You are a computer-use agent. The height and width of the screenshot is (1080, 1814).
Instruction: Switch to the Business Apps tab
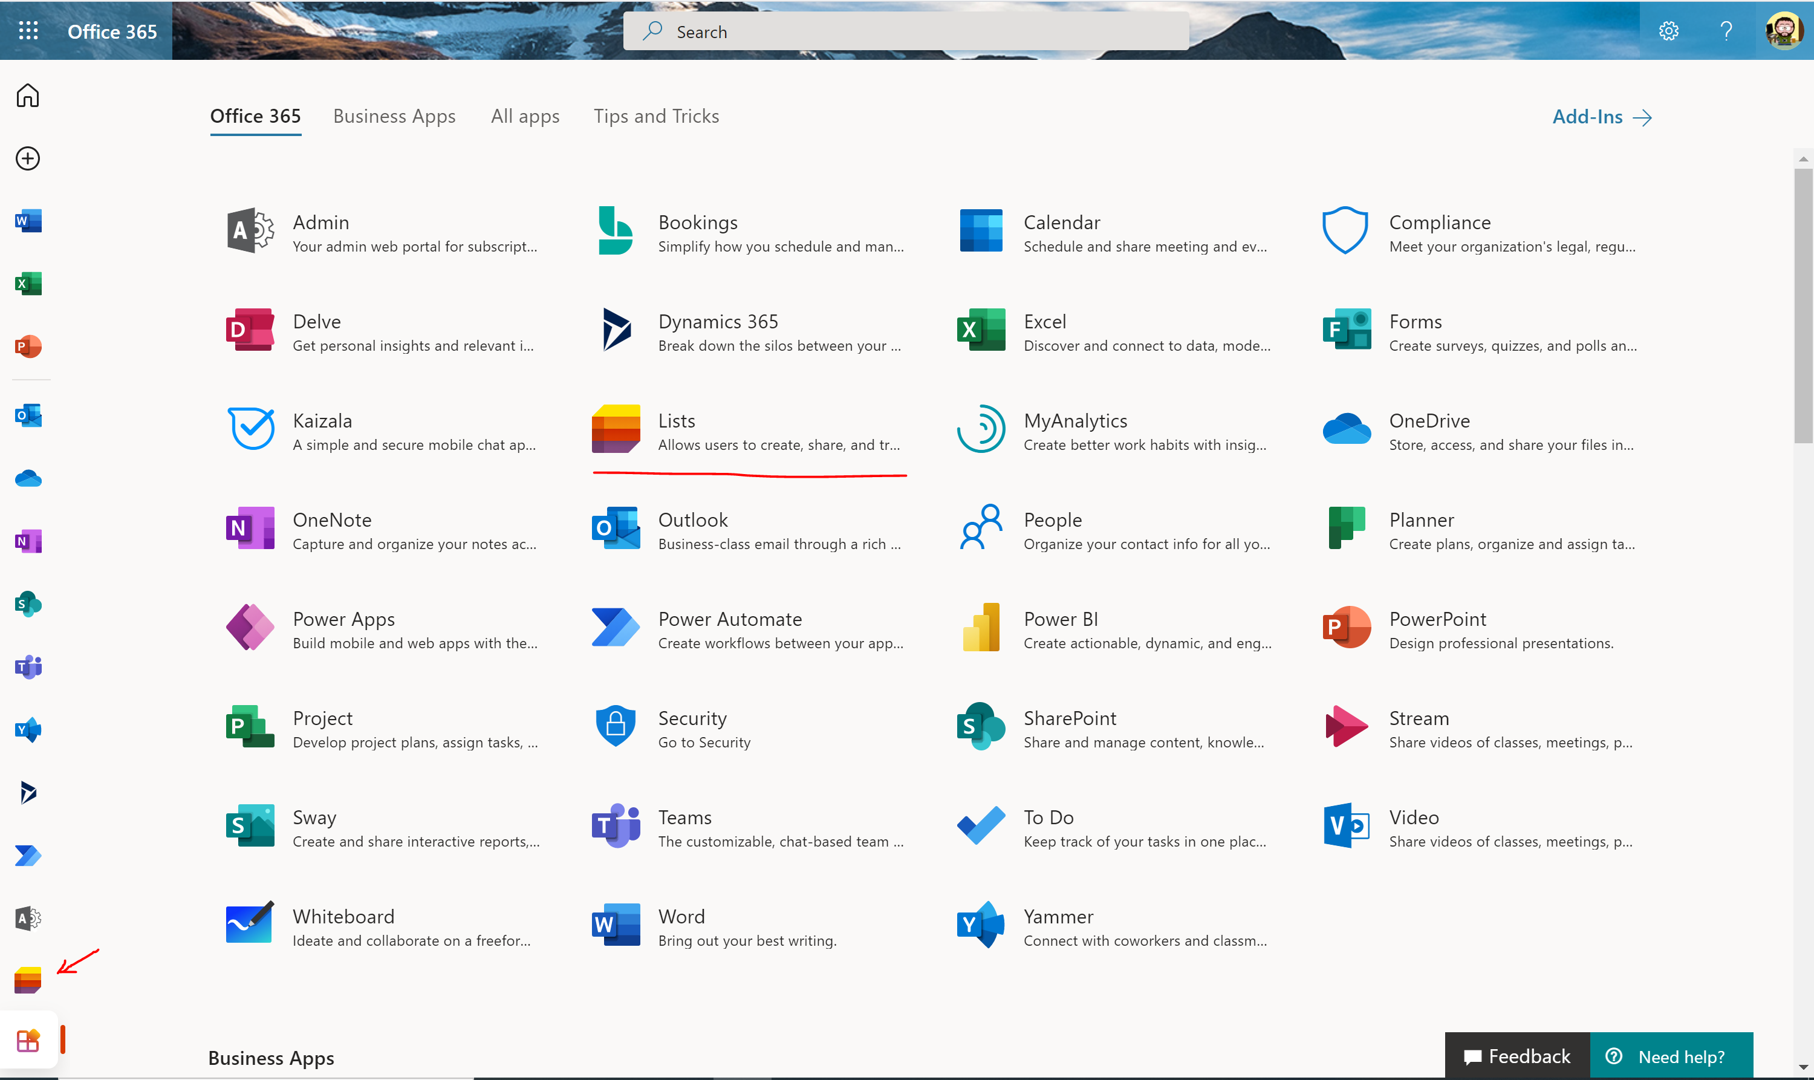click(x=394, y=115)
